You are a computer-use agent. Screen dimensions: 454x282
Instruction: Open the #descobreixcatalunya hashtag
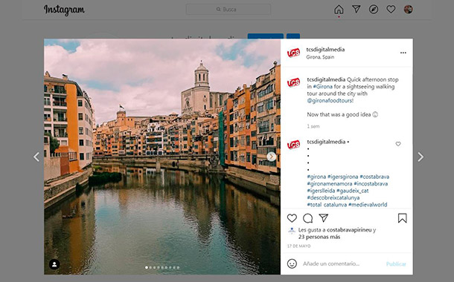[x=333, y=197]
